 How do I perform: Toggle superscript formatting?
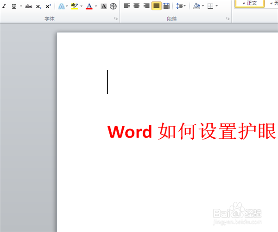[48, 6]
